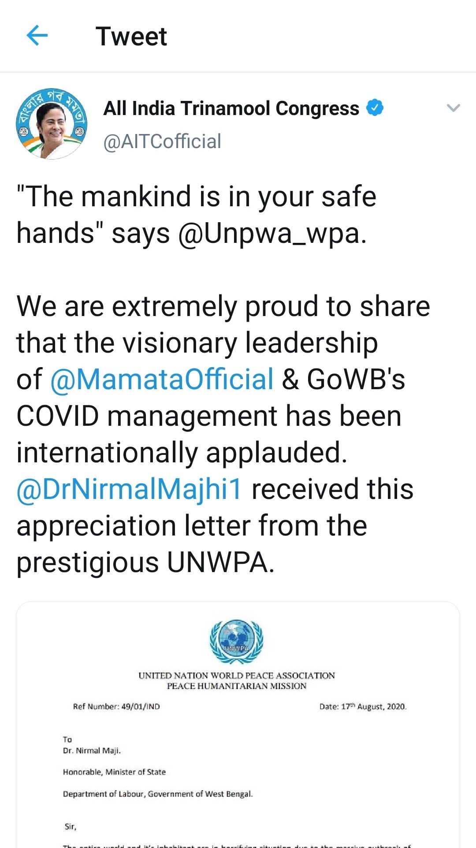Screen dimensions: 476x848
Task: Tap the "internationally applauded" tweet text
Action: point(182,453)
